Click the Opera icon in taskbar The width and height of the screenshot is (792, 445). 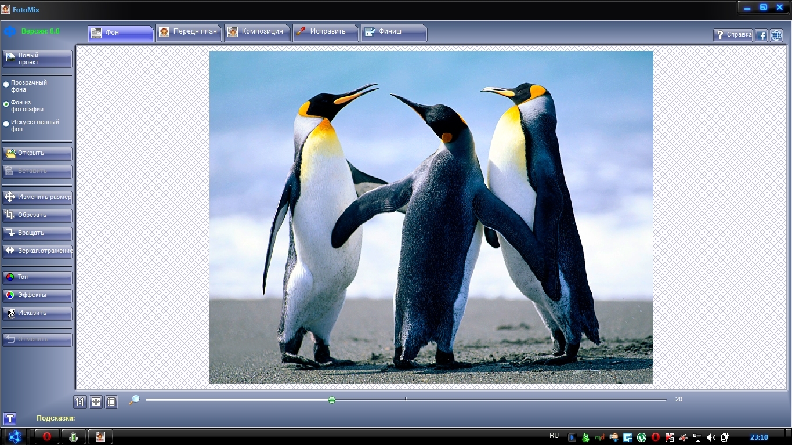pos(47,437)
